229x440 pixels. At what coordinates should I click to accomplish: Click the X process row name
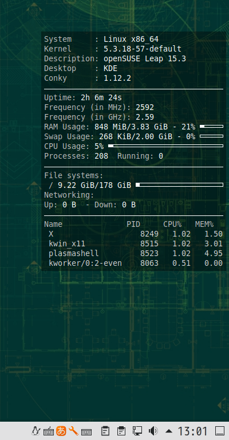pos(51,234)
